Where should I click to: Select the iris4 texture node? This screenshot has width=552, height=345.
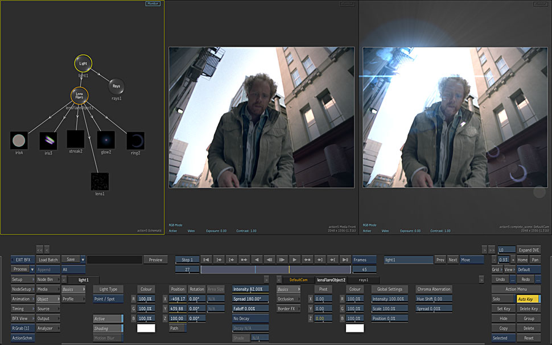pos(19,140)
